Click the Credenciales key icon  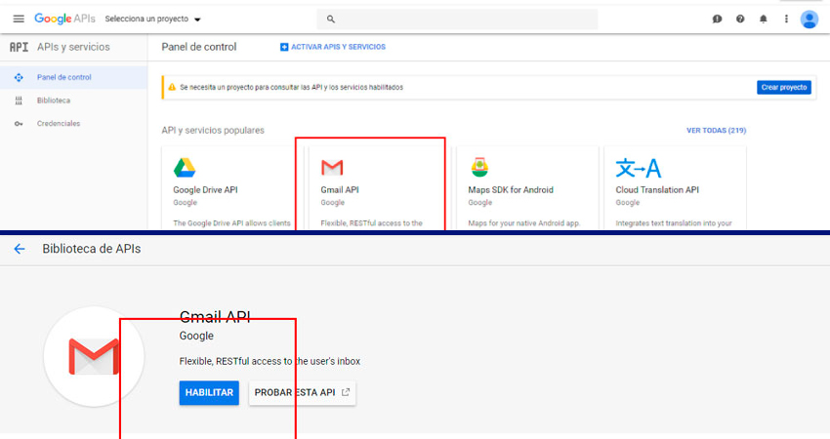tap(19, 124)
